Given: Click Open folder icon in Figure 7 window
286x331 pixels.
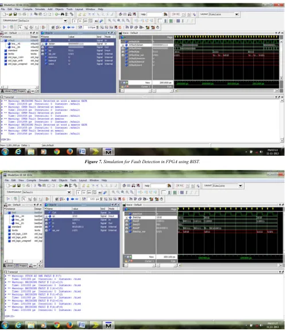Looking at the screenshot, I should (10, 14).
